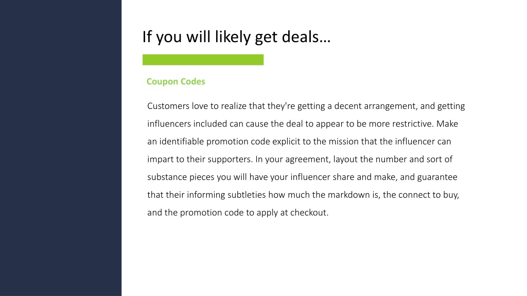Click the slide title 'If you will likely get deals…'
The image size is (527, 296).
(236, 36)
